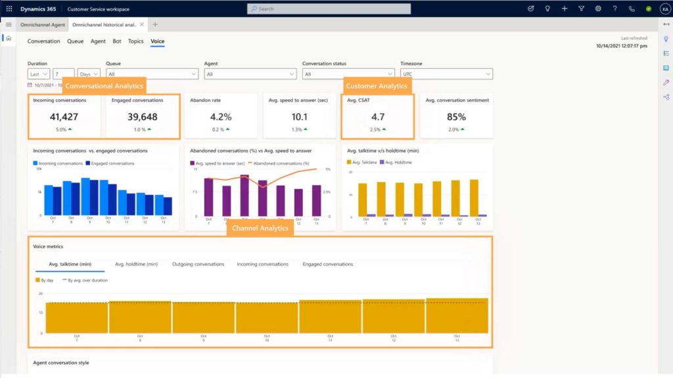Viewport: 673px width, 378px height.
Task: Click the KA user avatar
Action: coord(664,9)
